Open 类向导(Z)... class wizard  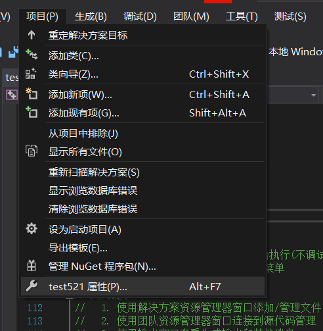click(x=142, y=74)
